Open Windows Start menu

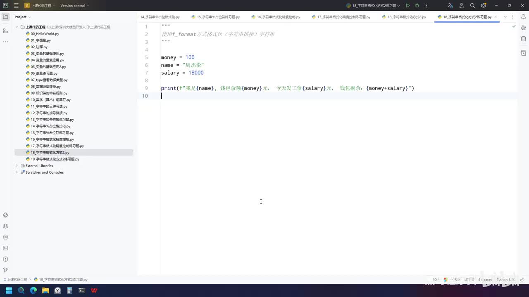[9, 290]
